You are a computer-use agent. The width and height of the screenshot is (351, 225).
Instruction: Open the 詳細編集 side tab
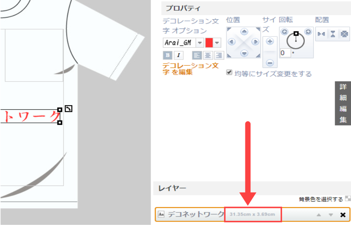[343, 103]
